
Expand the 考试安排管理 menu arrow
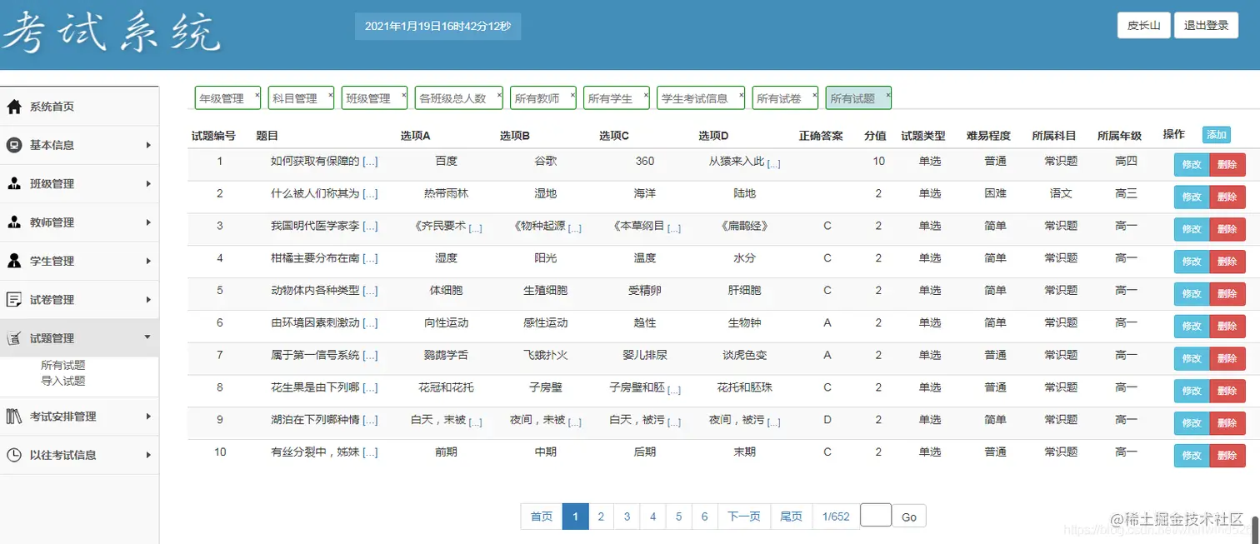(x=148, y=417)
